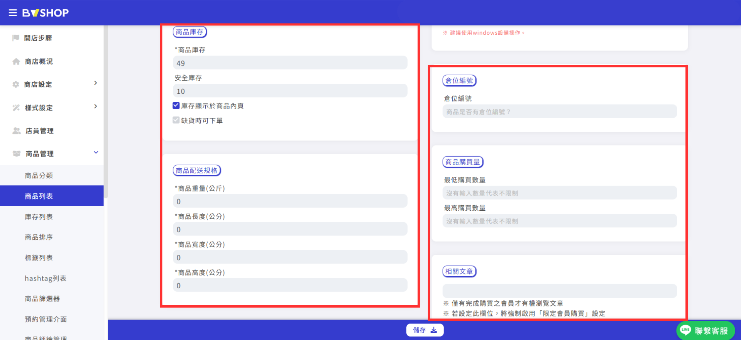Click the 商品重量(公斤) input field
This screenshot has height=340, width=741.
coord(290,201)
